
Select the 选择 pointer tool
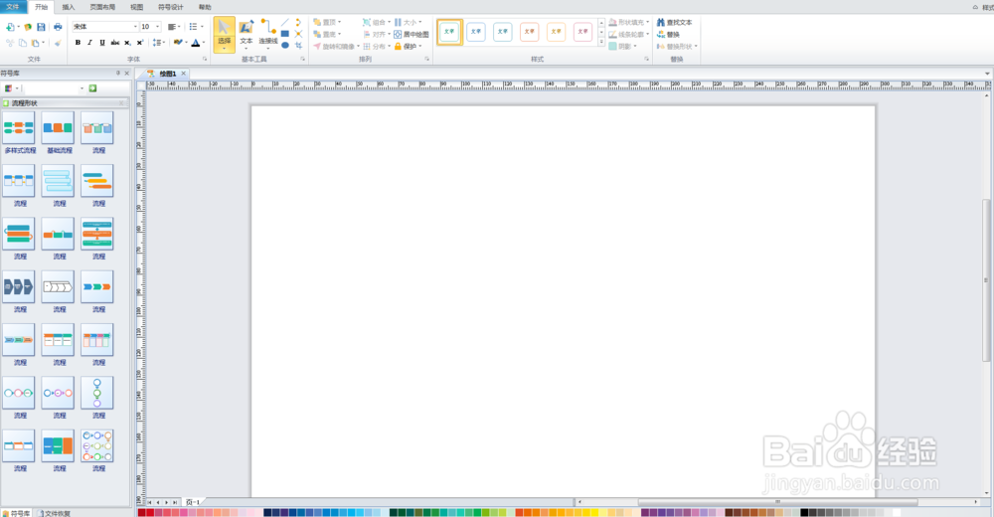pyautogui.click(x=225, y=35)
